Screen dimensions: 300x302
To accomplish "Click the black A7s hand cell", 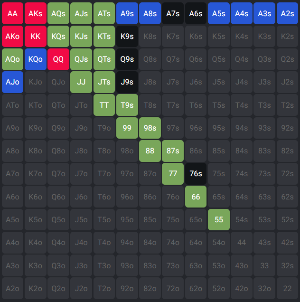I will pos(173,13).
